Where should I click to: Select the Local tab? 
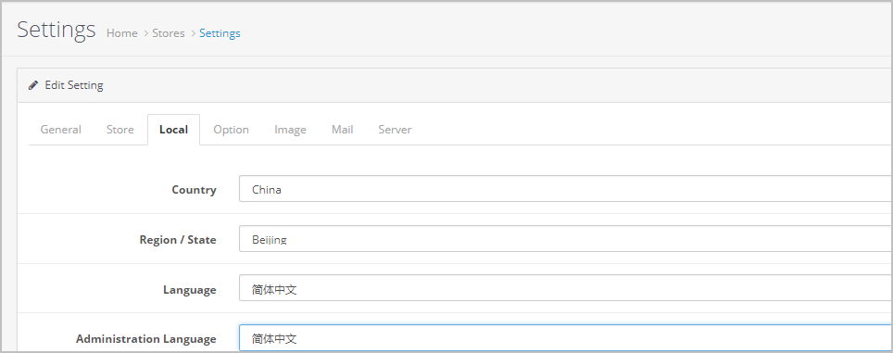coord(174,130)
